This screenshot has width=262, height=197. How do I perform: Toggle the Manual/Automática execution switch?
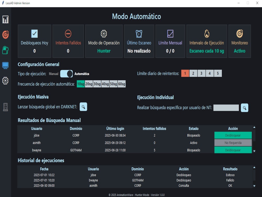[67, 74]
